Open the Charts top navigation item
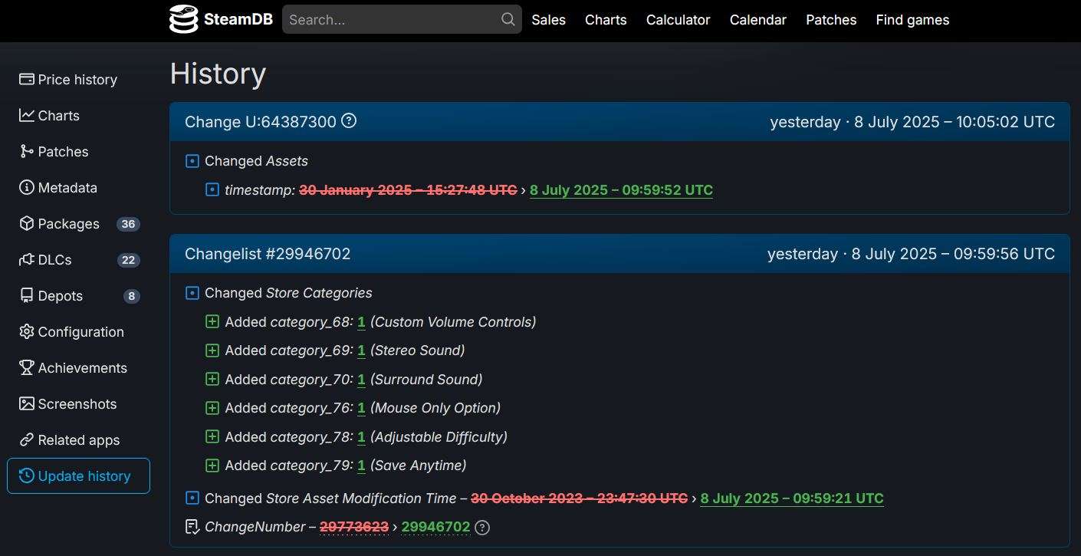The image size is (1081, 556). [606, 20]
